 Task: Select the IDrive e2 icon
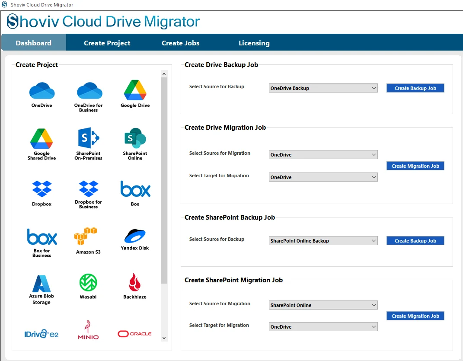click(x=42, y=334)
